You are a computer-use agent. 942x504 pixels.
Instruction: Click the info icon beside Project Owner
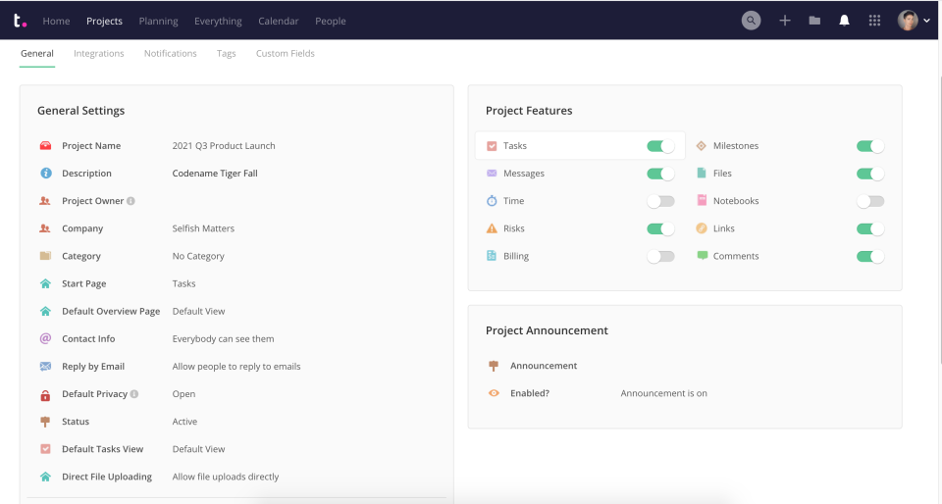coord(131,201)
